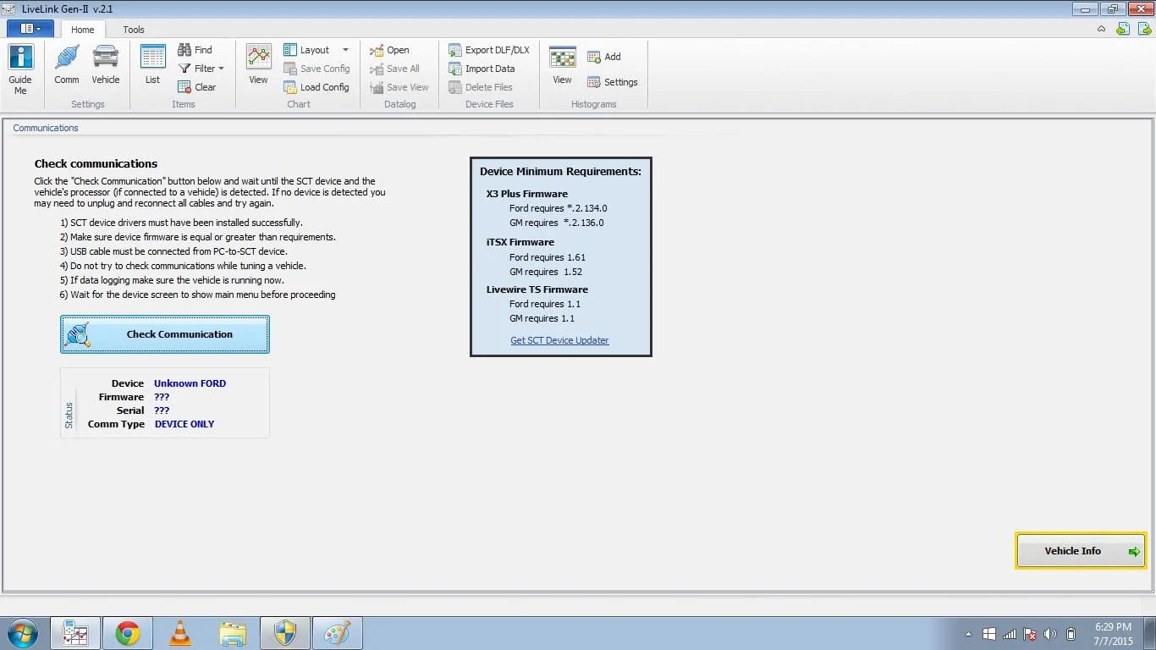Click 'GM requires 1.52' text
Screen dimensions: 1156x650
pos(546,272)
